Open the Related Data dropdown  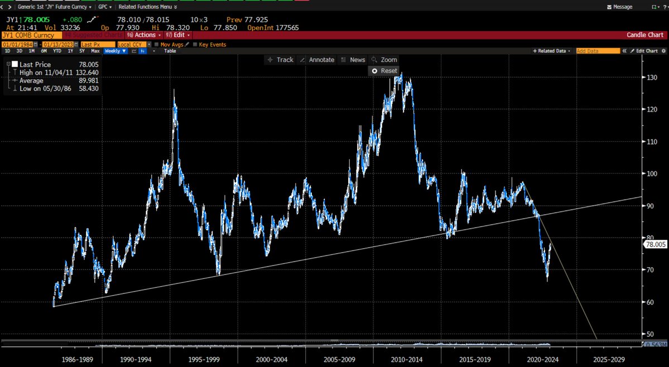click(x=551, y=51)
